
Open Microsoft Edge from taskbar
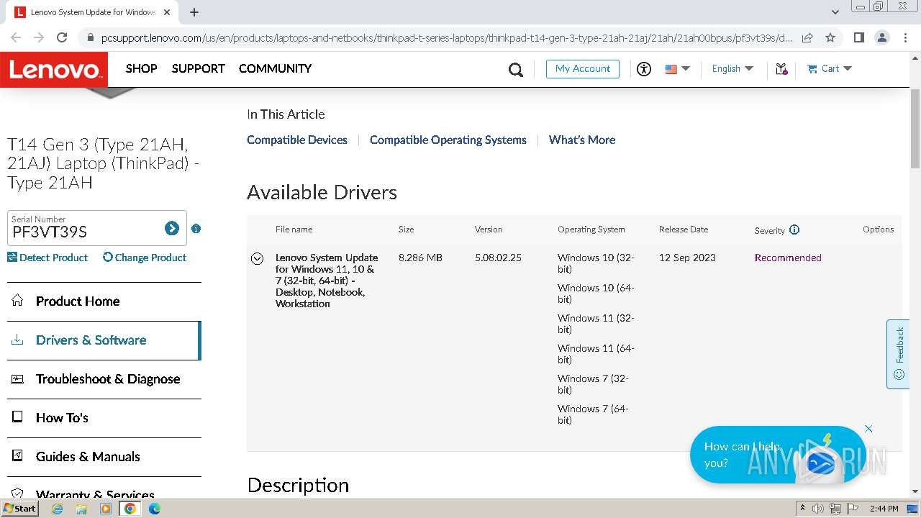click(154, 509)
